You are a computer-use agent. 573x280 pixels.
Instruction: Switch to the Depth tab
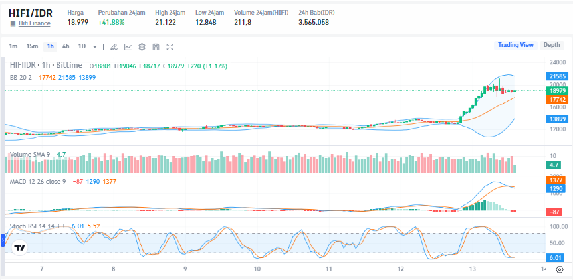click(551, 45)
